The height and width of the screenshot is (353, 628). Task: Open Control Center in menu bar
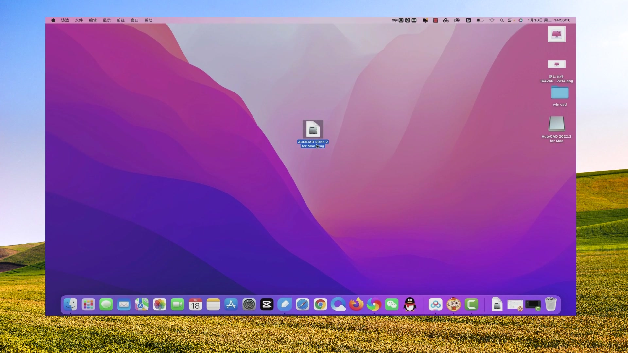pyautogui.click(x=510, y=20)
